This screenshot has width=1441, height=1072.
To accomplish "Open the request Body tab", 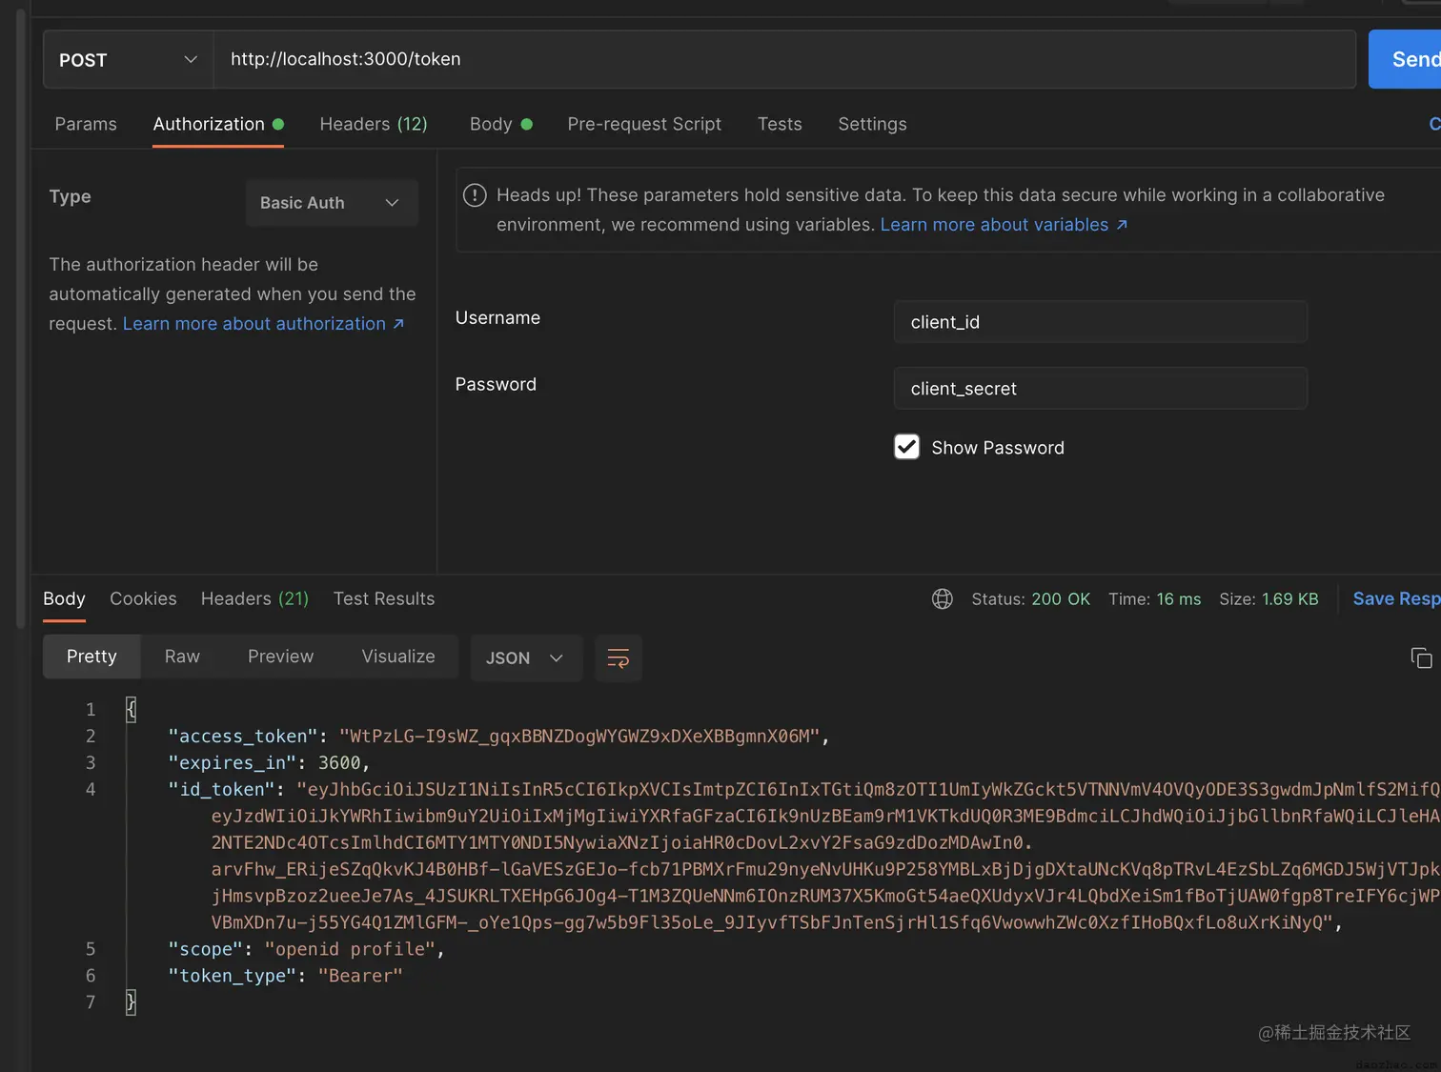I will coord(500,124).
